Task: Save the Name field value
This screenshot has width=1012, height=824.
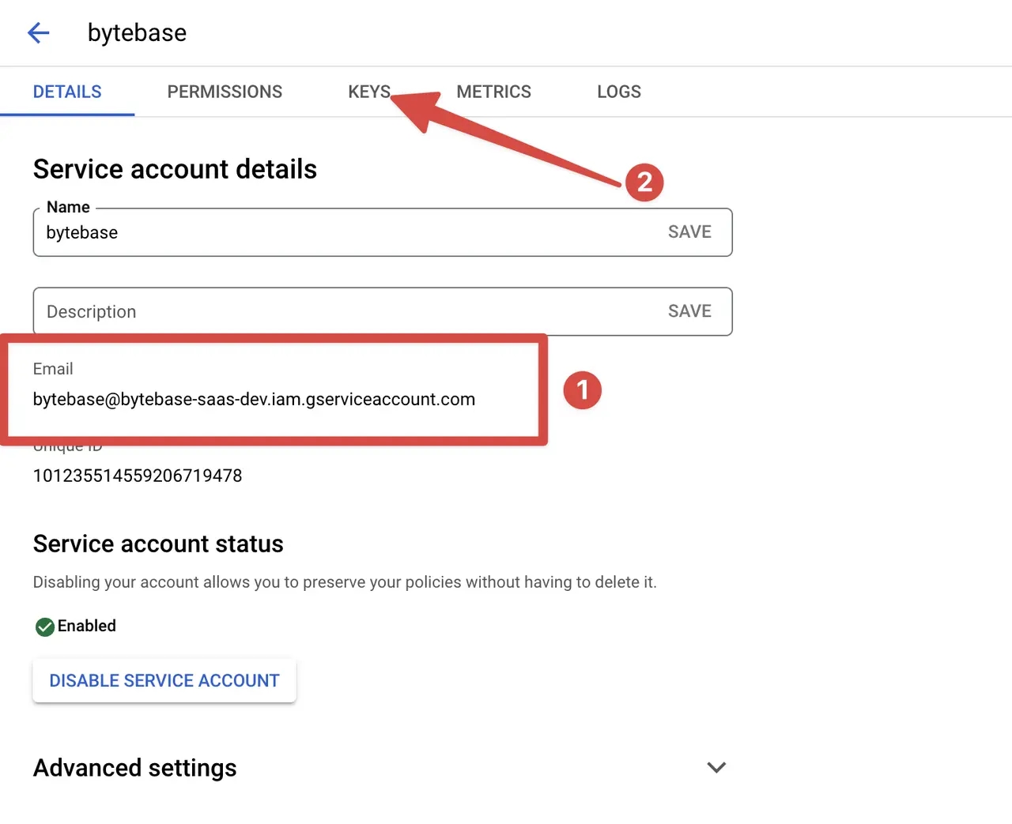Action: [x=689, y=231]
